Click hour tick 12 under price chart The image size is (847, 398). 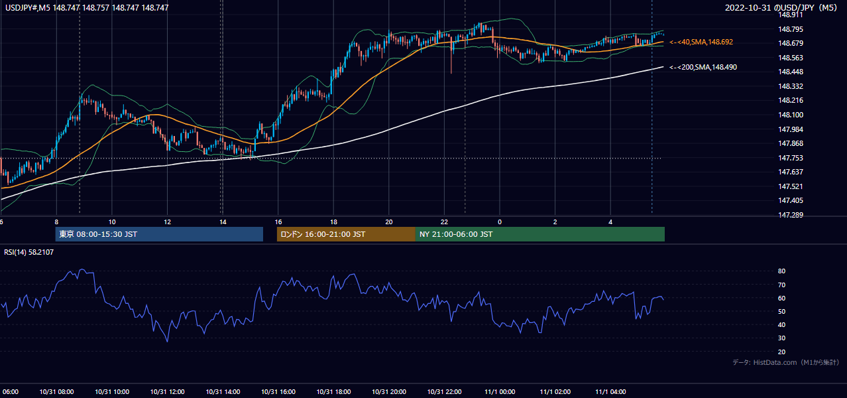tap(168, 222)
